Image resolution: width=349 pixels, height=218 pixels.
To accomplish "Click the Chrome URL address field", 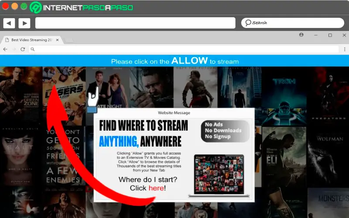I will click(x=184, y=49).
